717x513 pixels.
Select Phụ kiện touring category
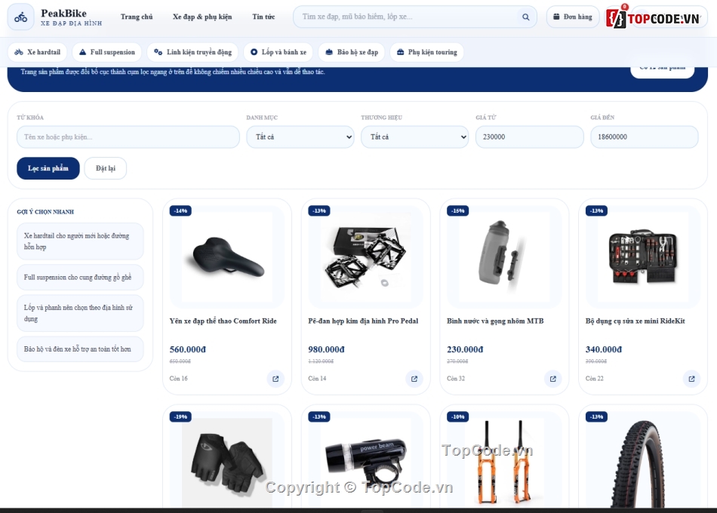click(x=427, y=52)
